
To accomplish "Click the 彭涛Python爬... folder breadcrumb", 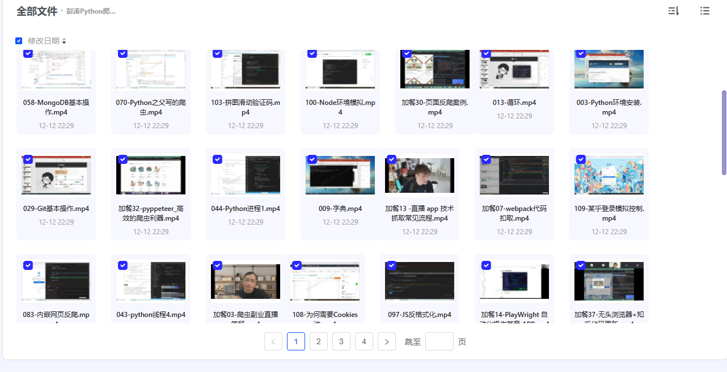I will (91, 11).
